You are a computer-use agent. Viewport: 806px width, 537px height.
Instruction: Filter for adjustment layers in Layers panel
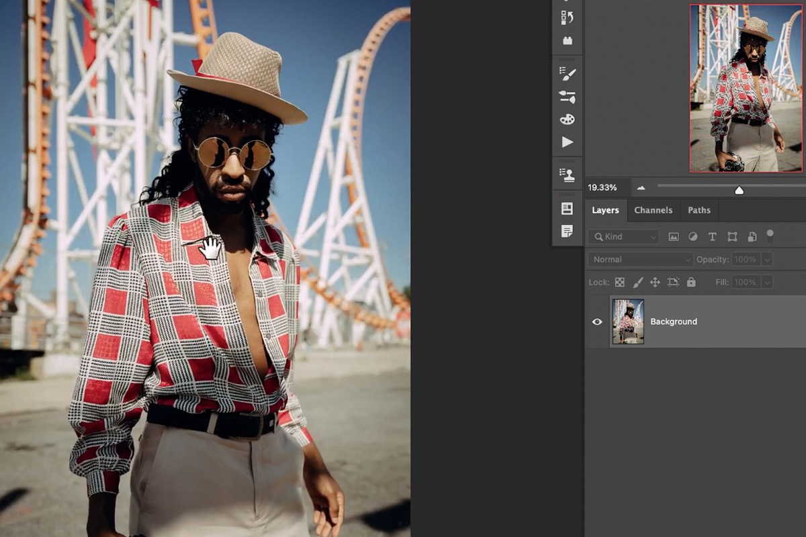pos(692,236)
